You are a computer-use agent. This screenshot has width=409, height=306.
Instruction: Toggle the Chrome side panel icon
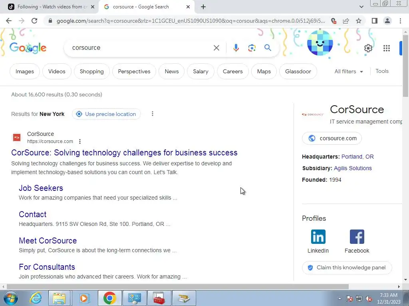pyautogui.click(x=375, y=21)
